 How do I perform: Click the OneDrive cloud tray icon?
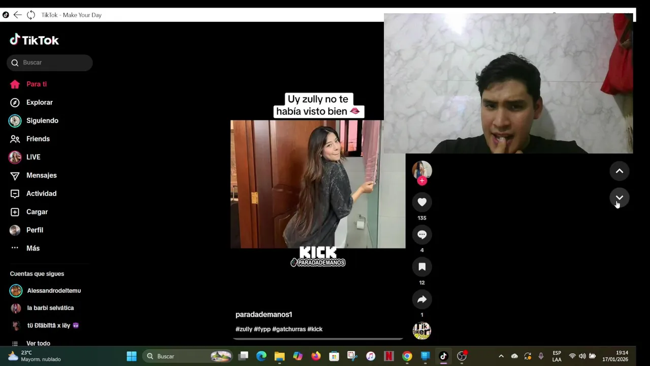click(x=514, y=356)
